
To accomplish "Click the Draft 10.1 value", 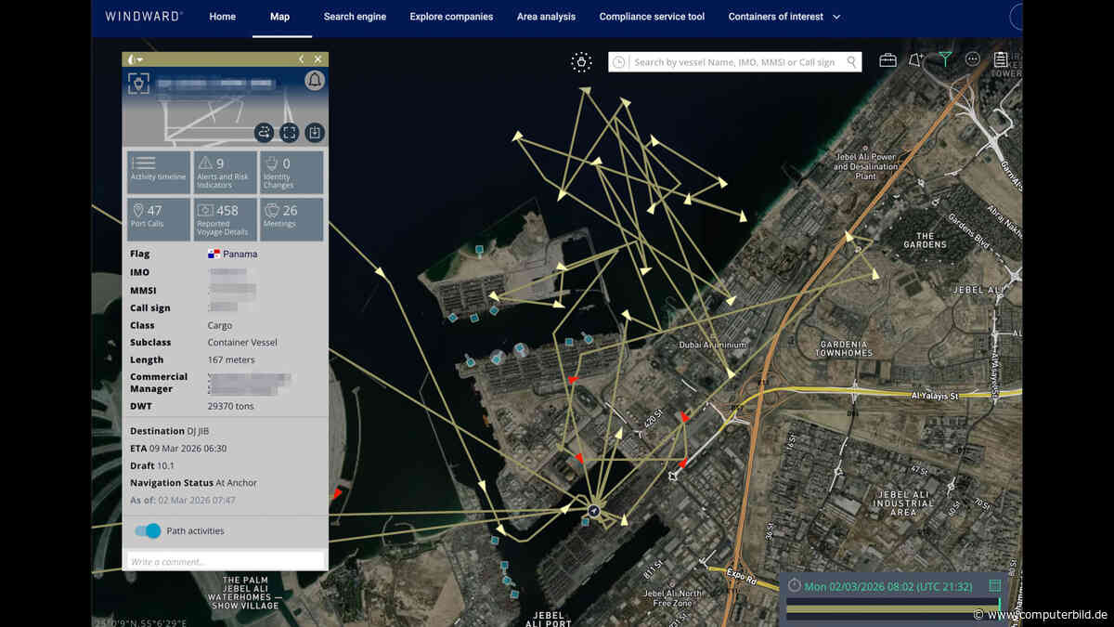I will pos(166,465).
